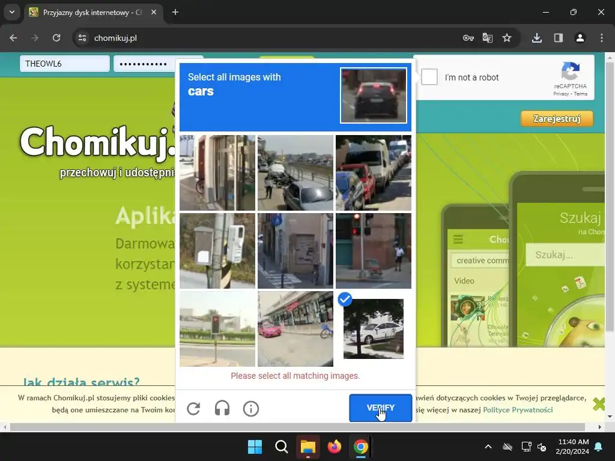Click the Windows Start button
615x461 pixels.
(x=255, y=447)
